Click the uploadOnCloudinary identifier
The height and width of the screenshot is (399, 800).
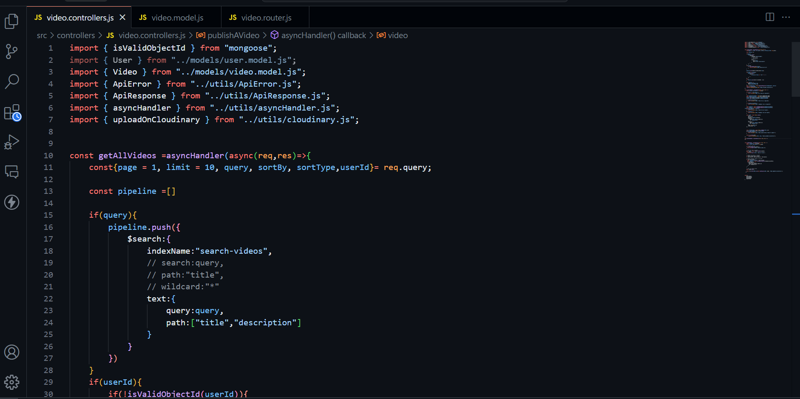[x=156, y=120]
